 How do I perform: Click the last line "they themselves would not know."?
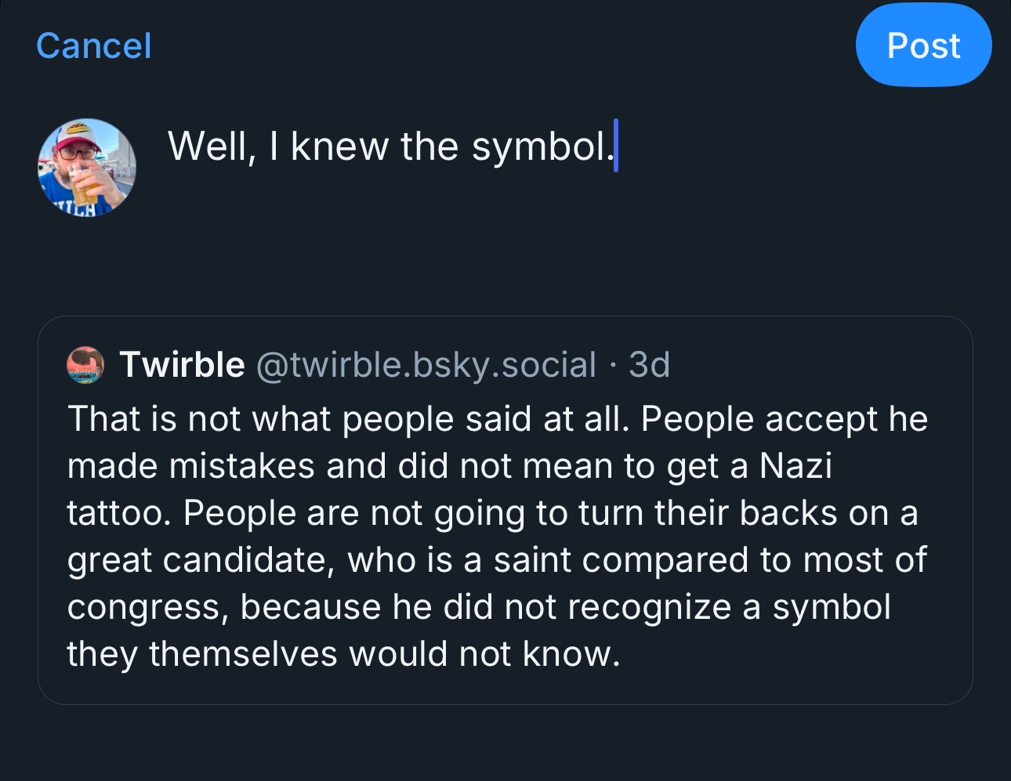(x=343, y=654)
